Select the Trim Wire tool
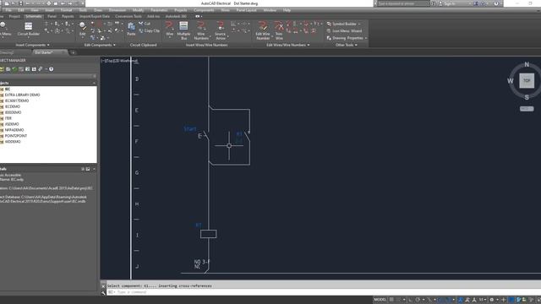 click(x=279, y=30)
